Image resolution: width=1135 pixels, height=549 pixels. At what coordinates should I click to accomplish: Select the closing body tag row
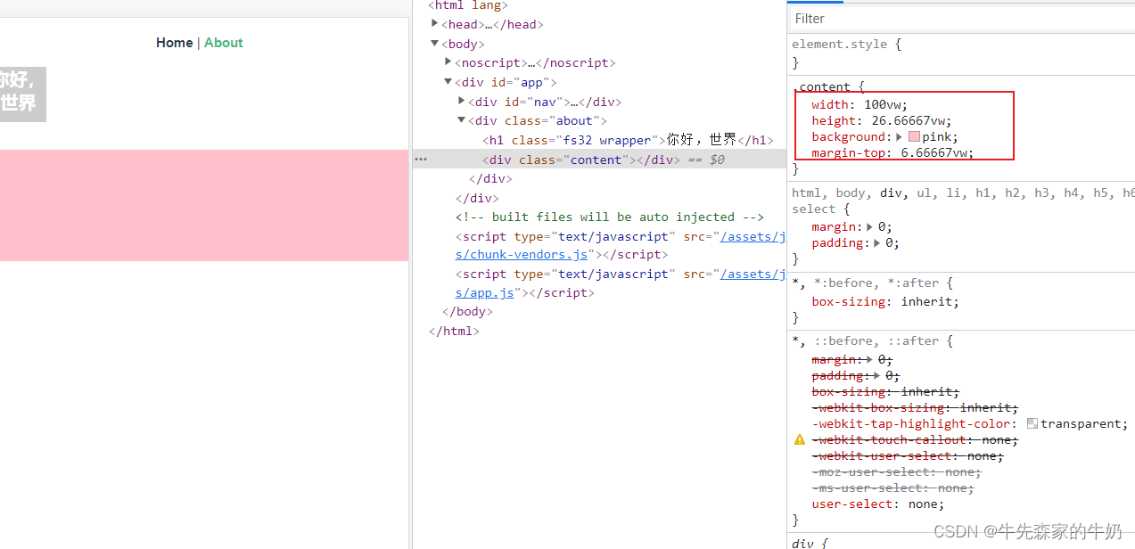pos(467,312)
